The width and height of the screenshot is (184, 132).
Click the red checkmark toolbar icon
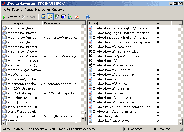coord(77,17)
